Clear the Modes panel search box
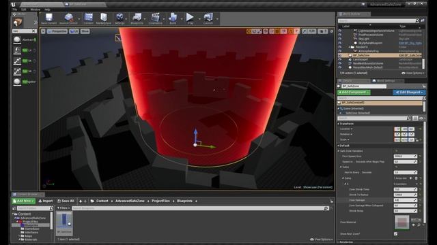Viewport: 437px width, 245px height. (x=34, y=31)
